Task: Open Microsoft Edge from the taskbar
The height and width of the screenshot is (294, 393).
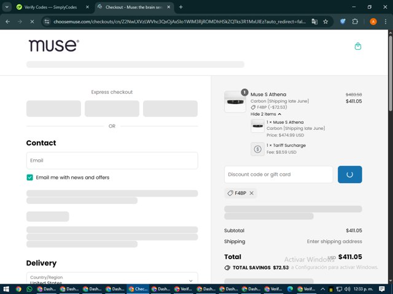Action: [290, 289]
